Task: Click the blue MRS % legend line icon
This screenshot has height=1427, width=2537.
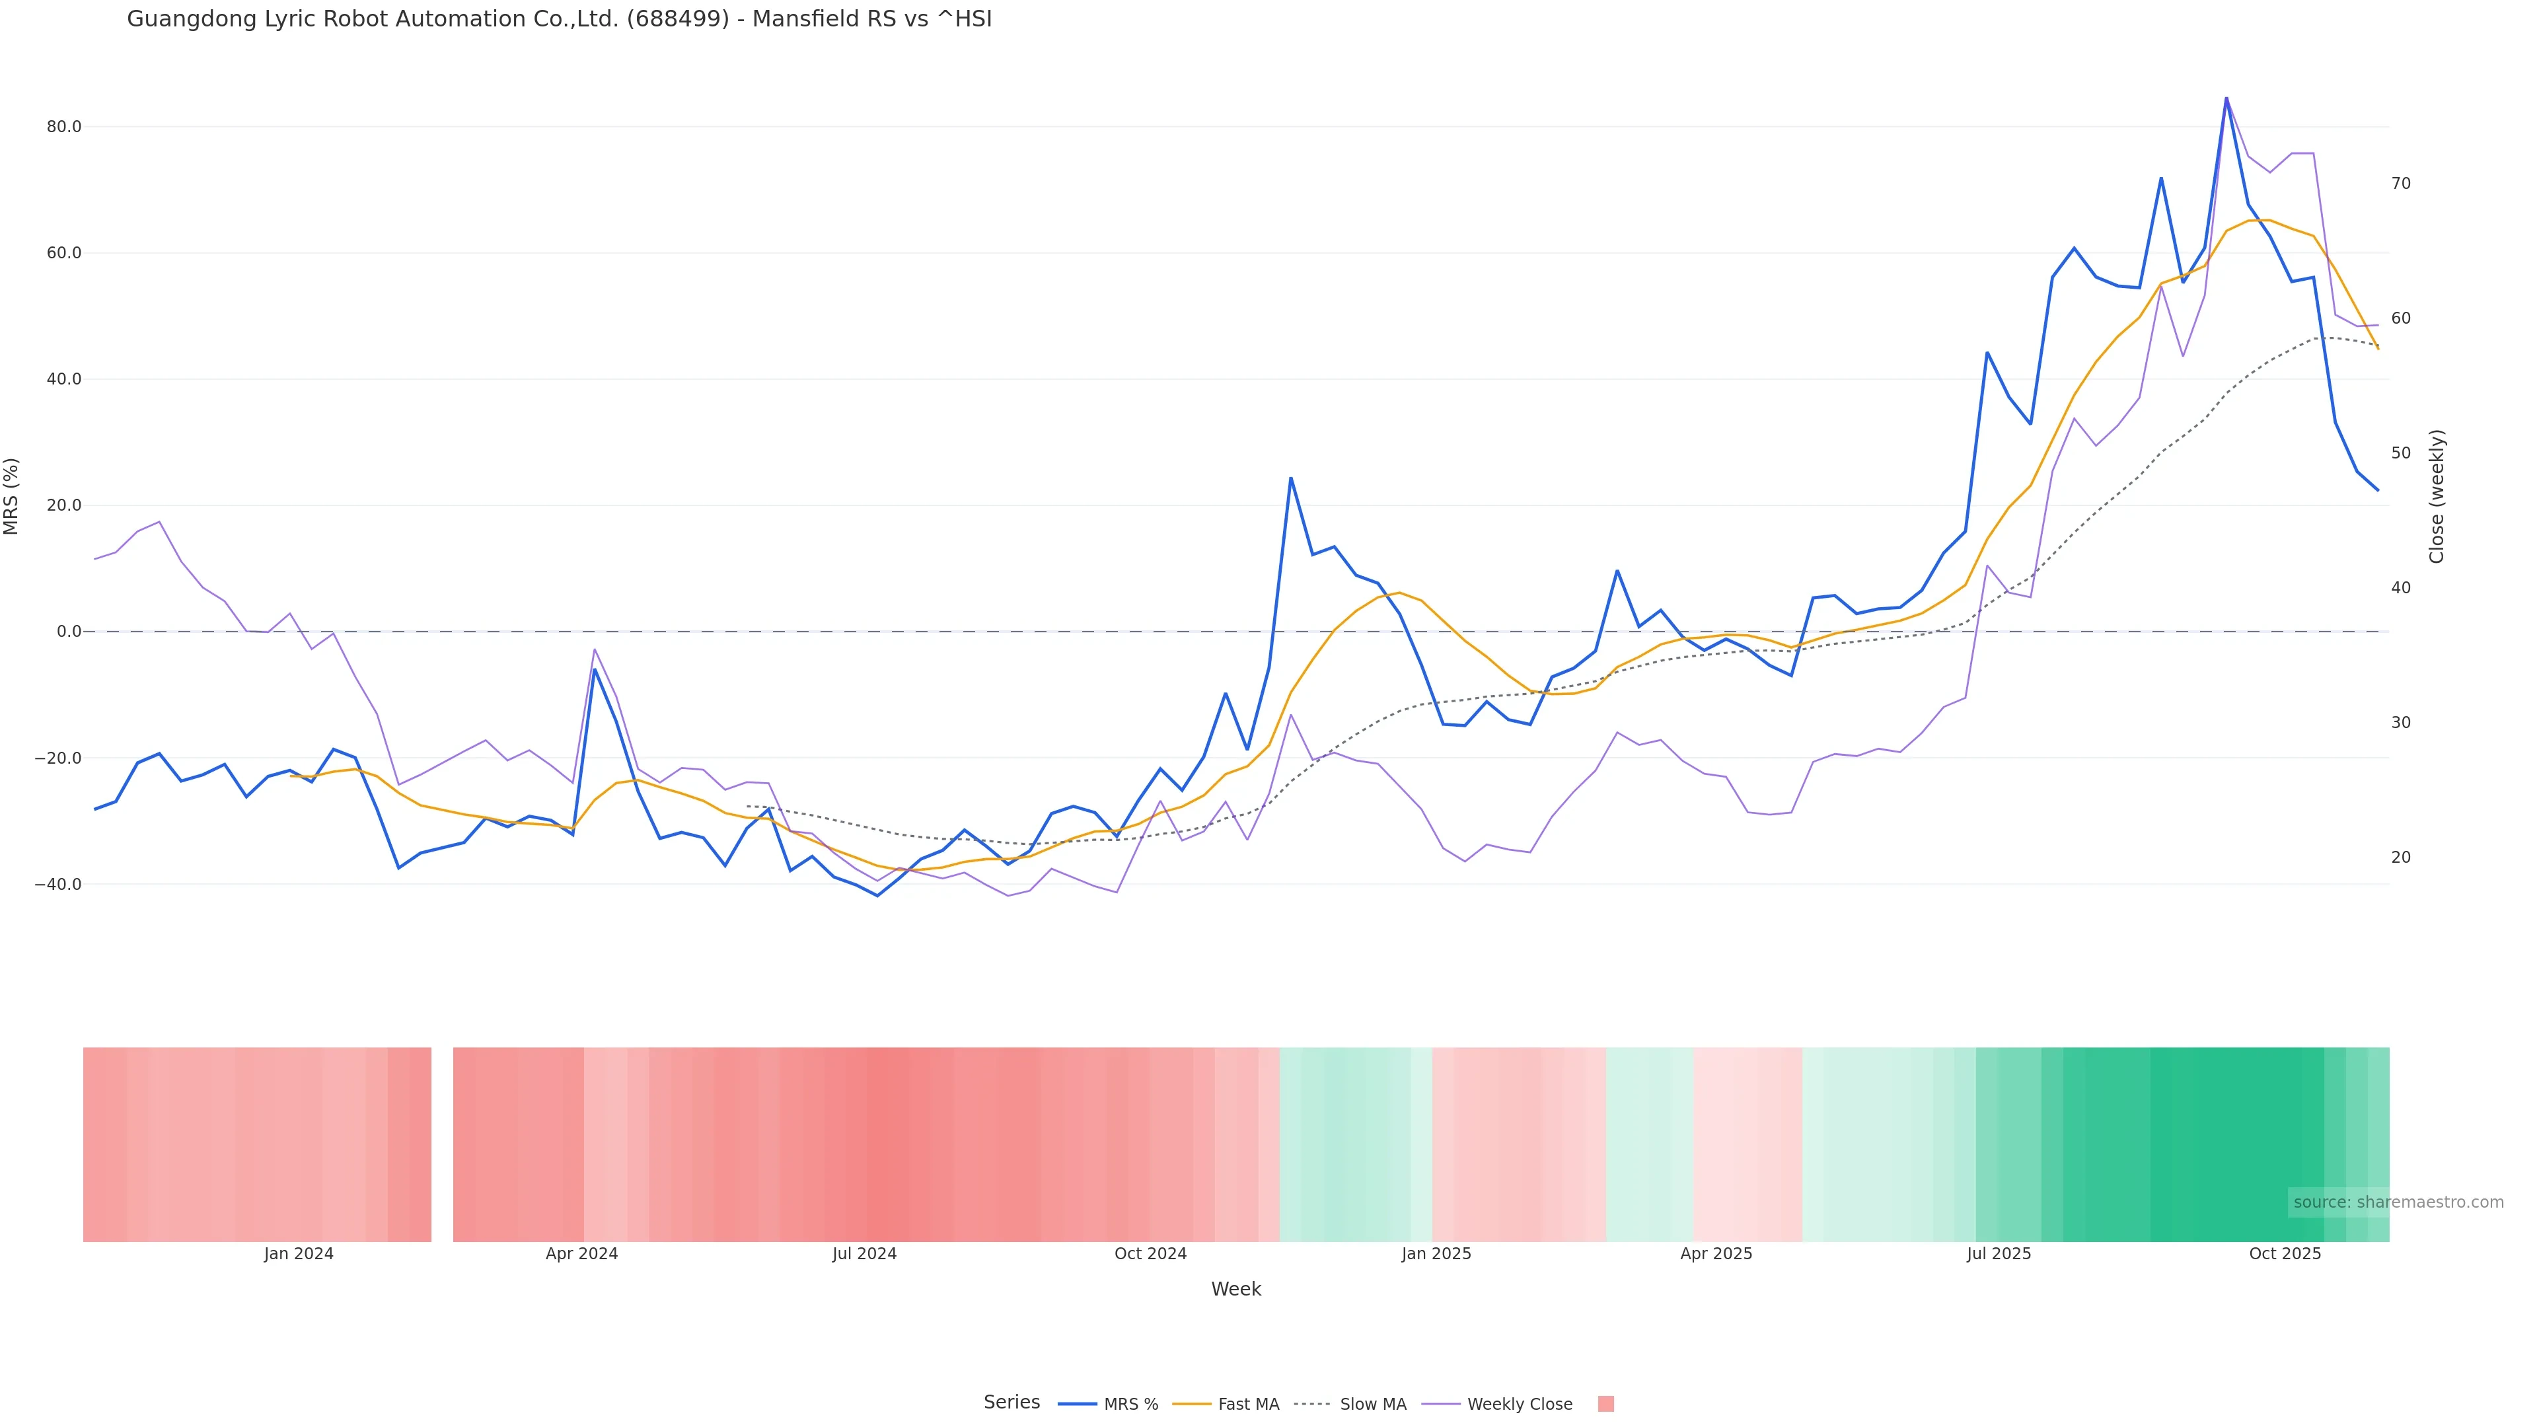Action: (x=1076, y=1405)
